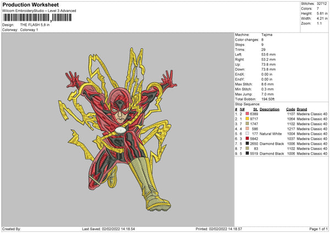
Task: Click the 'Created By:' footer label
Action: 12,229
